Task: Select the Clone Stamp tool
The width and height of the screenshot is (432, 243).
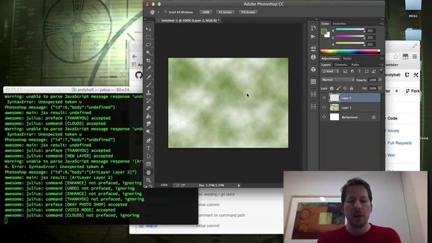Action: (148, 92)
